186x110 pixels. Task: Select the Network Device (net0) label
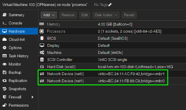66,74
